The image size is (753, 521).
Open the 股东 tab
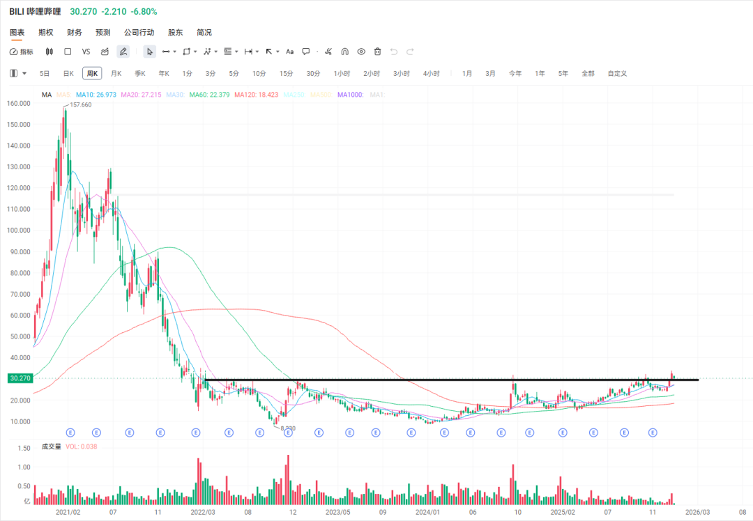coord(175,32)
